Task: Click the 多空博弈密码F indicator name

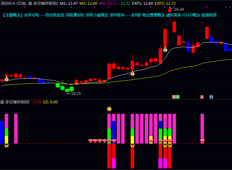Action: [x=18, y=102]
